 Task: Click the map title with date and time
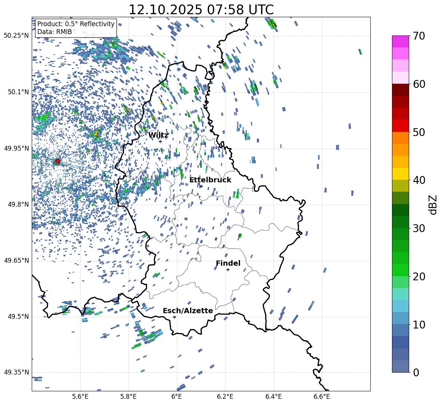pos(201,10)
